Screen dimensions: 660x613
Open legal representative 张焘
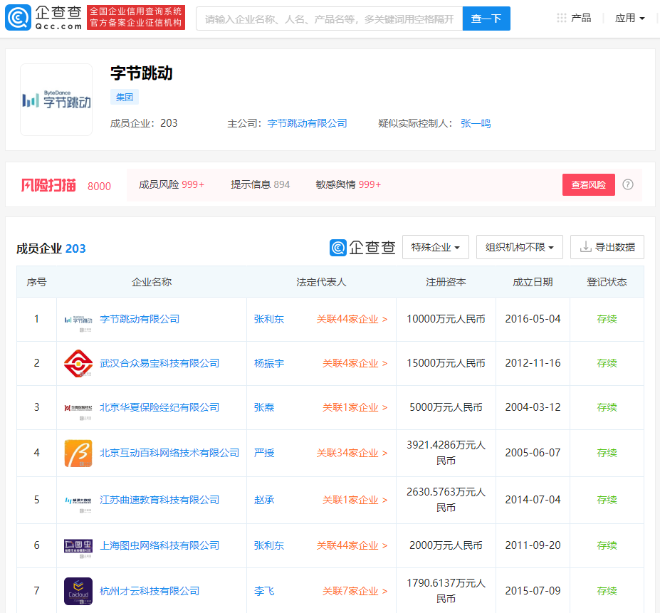tap(264, 407)
